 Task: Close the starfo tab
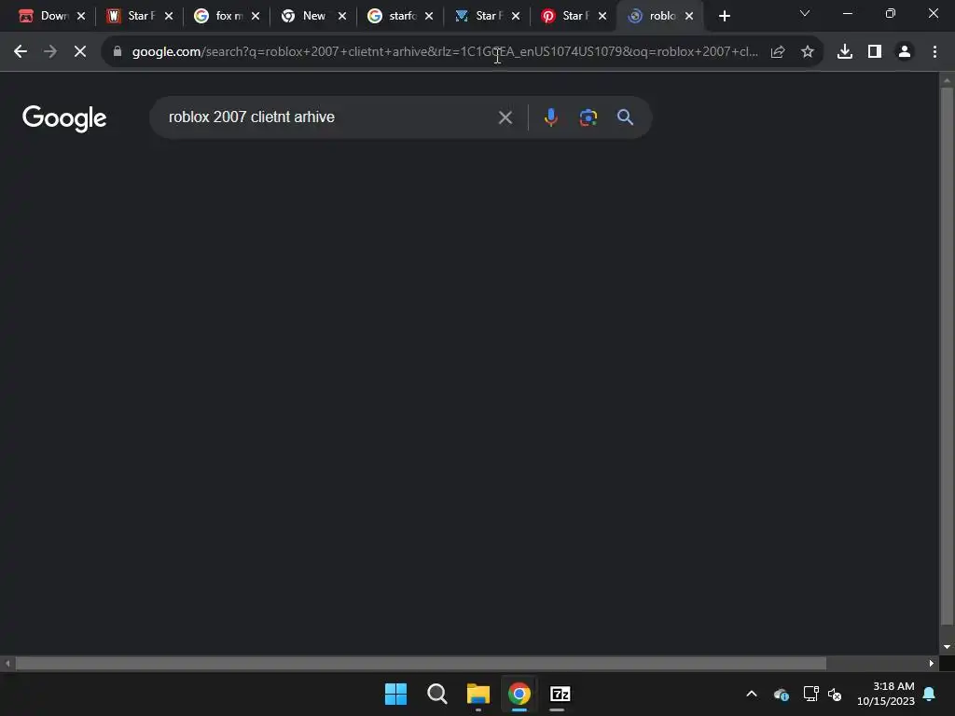click(x=429, y=17)
